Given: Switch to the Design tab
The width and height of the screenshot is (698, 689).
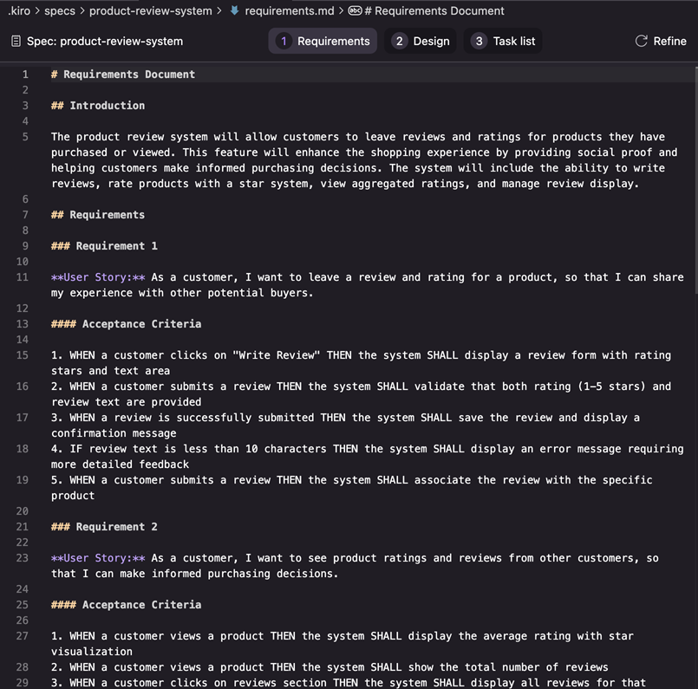Looking at the screenshot, I should 431,41.
